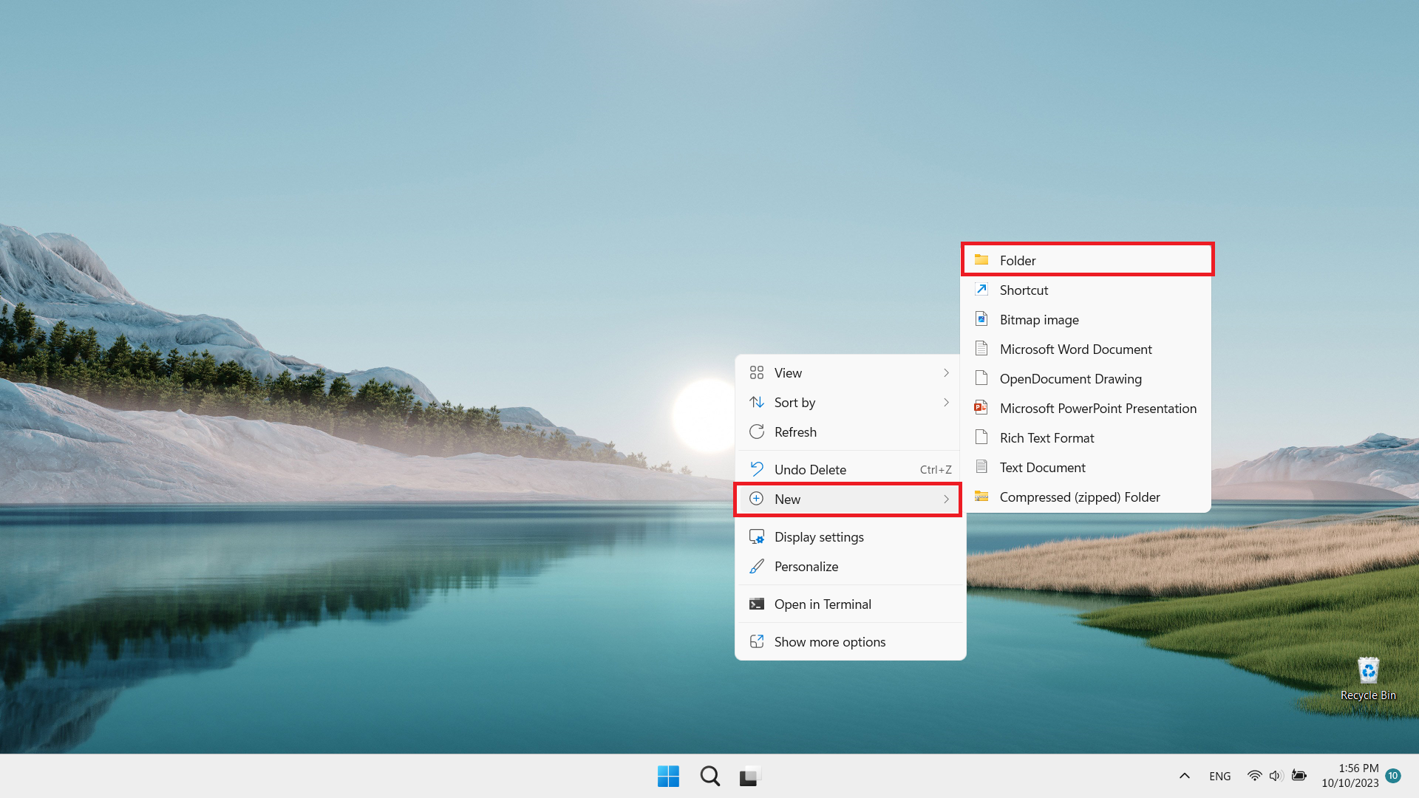Image resolution: width=1419 pixels, height=798 pixels.
Task: Create a new Microsoft Word Document
Action: coord(1087,349)
